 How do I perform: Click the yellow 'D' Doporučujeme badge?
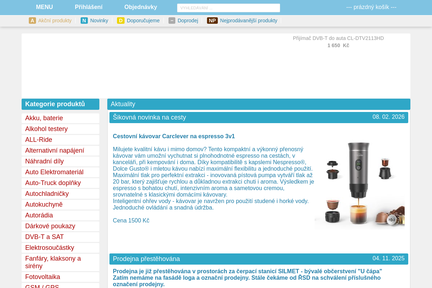pos(121,21)
